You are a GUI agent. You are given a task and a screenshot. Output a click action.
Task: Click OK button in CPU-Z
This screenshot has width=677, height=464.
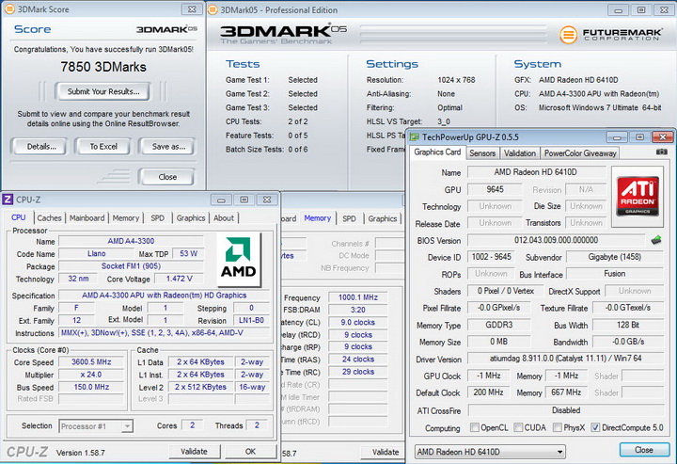point(250,452)
